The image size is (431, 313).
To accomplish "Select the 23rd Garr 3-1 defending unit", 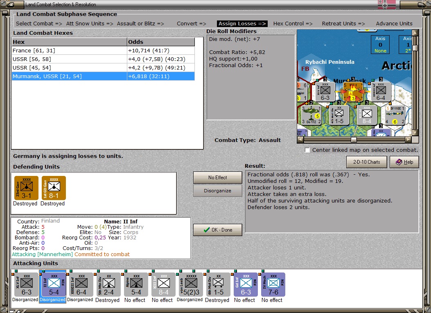I will 26,188.
